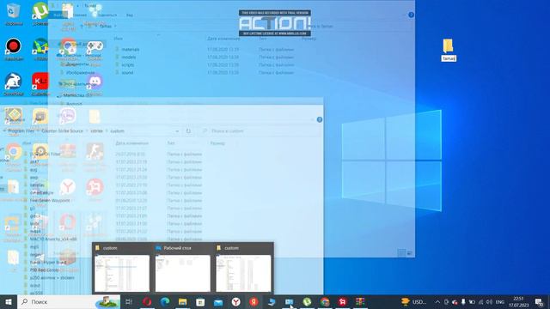Select the rightmost custom window thumbnail
Screen dimensions: 550x309
click(243, 269)
